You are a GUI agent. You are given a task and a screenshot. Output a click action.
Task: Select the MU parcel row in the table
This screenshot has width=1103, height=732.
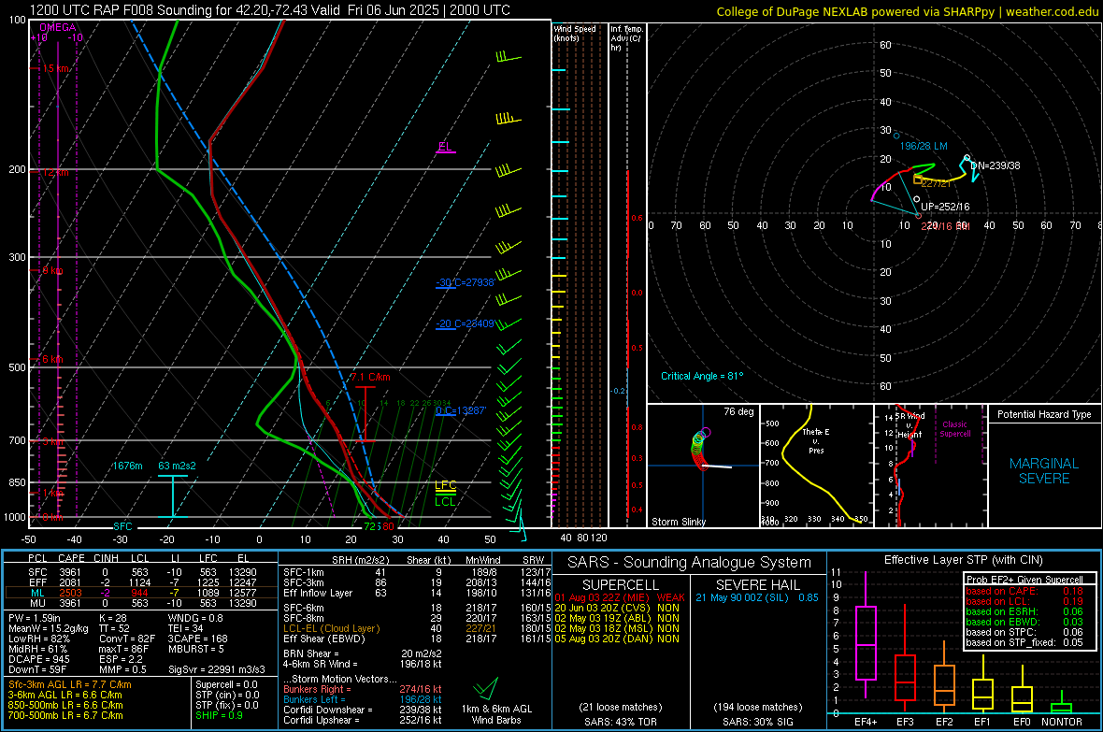click(x=139, y=603)
